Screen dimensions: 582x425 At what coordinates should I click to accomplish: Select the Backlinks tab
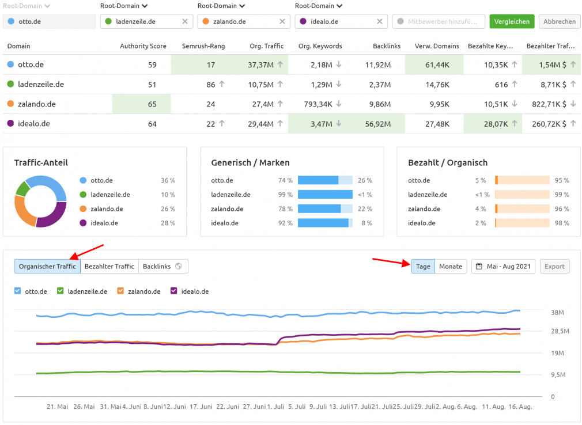(162, 266)
